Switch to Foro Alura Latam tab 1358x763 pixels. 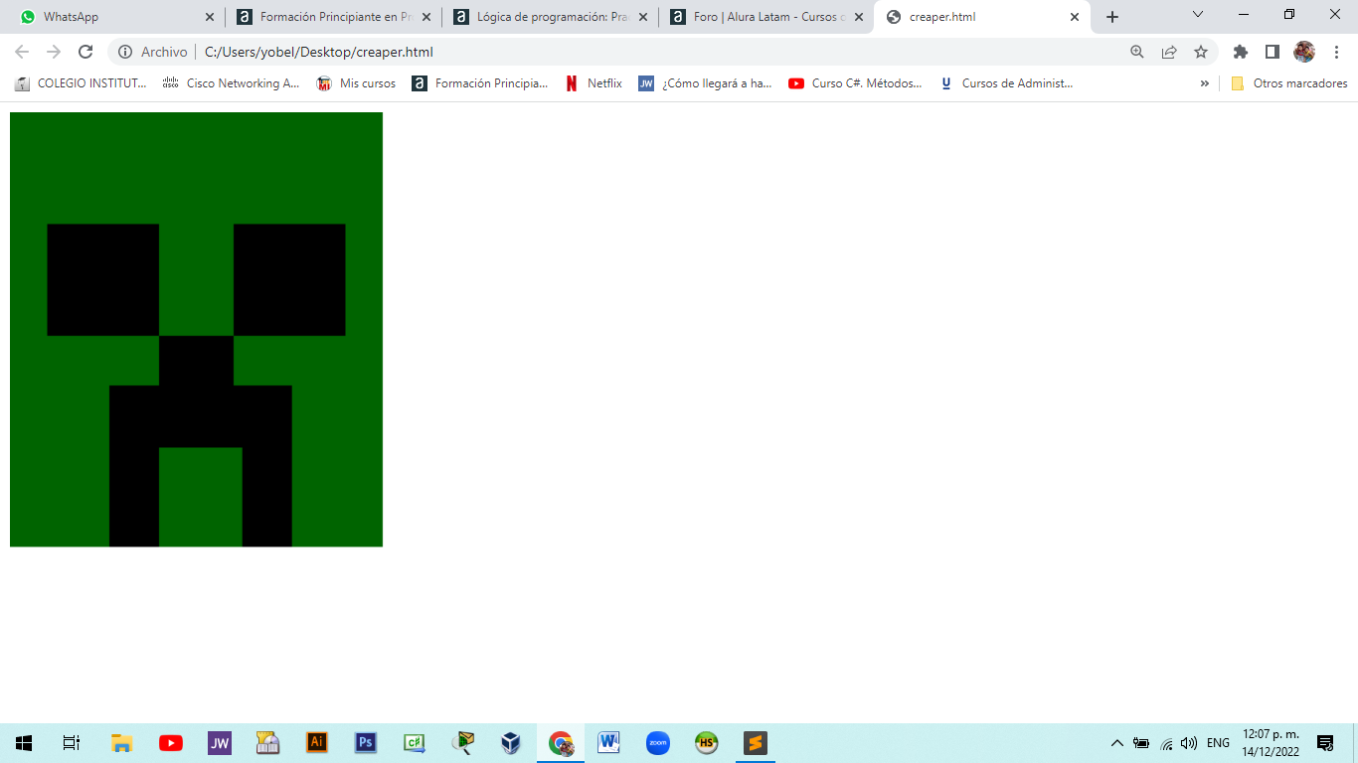point(766,17)
